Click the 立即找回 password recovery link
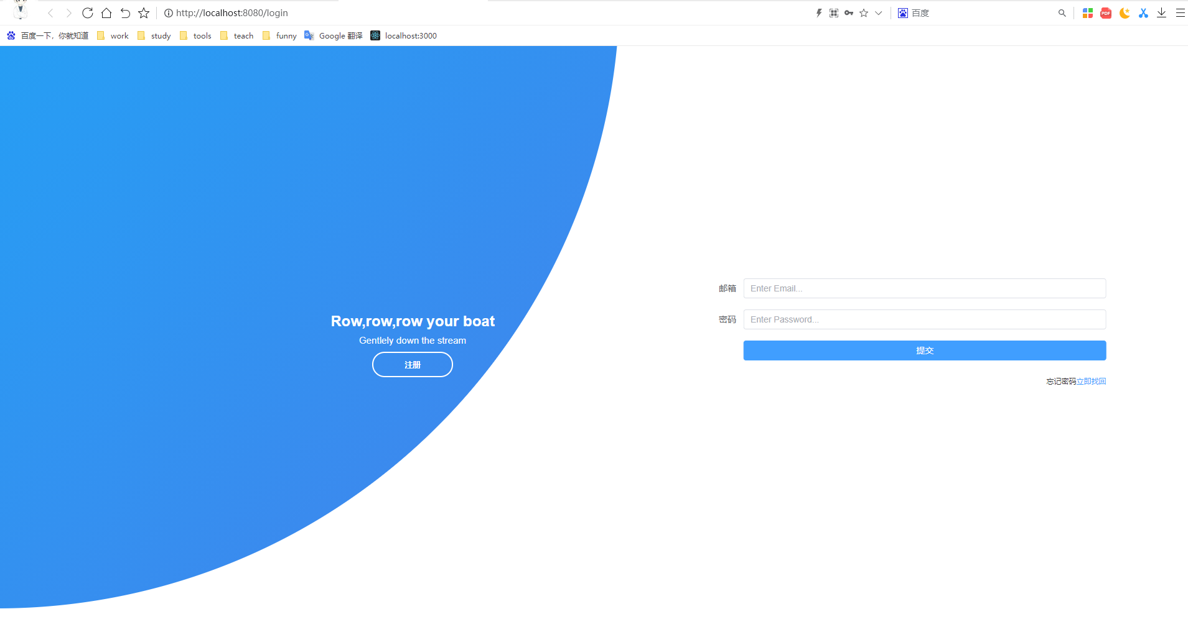Screen dimensions: 1188x632 click(x=1092, y=382)
